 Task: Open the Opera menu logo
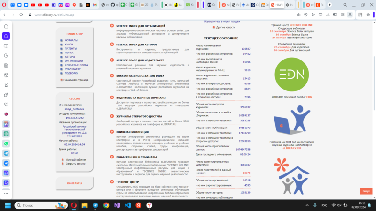tap(4, 5)
